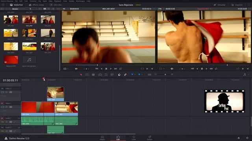
Task: Jump to timeline viewer end
Action: pos(211,69)
